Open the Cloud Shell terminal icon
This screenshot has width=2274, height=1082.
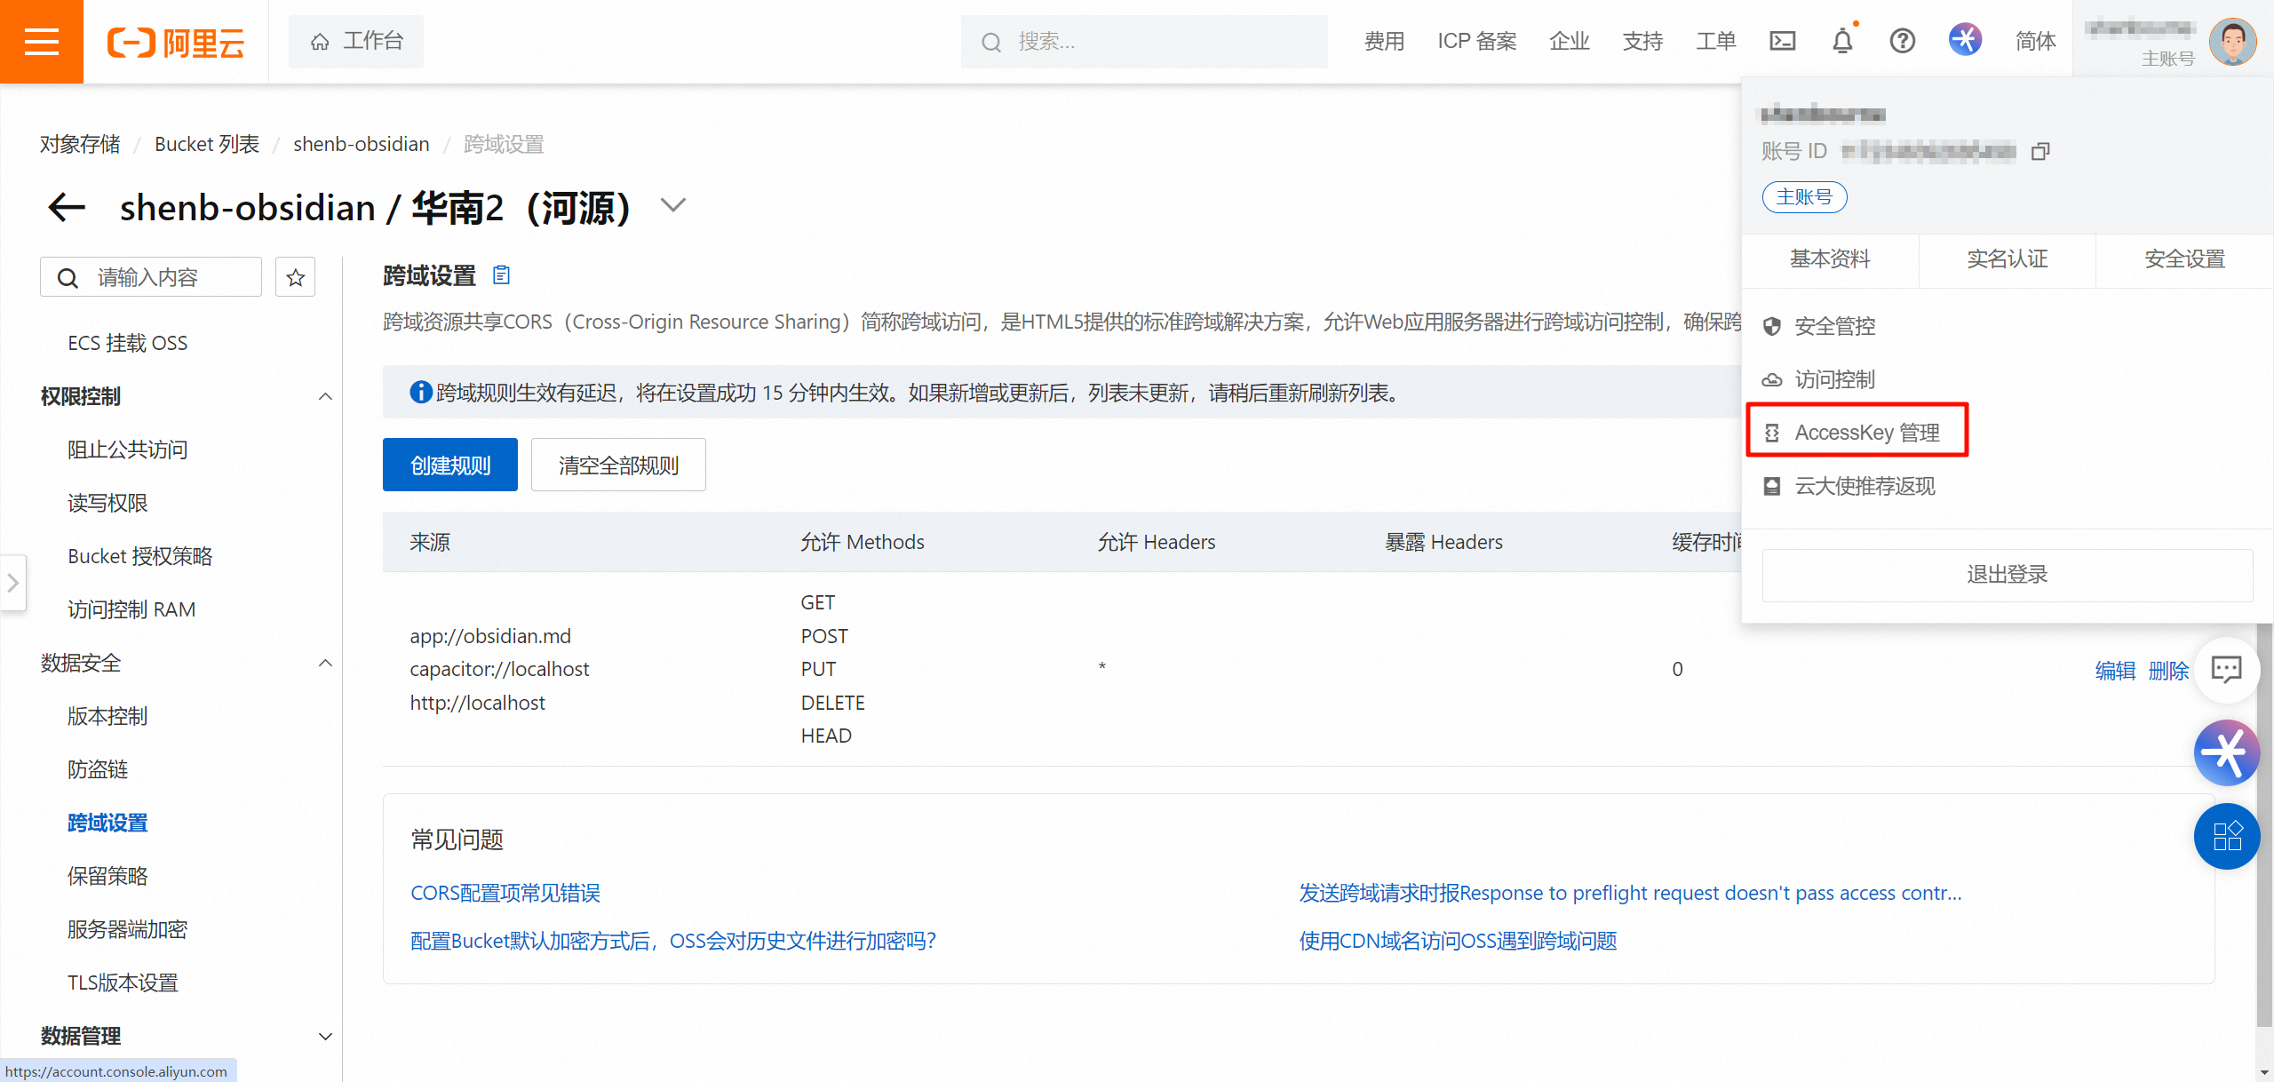coord(1782,41)
